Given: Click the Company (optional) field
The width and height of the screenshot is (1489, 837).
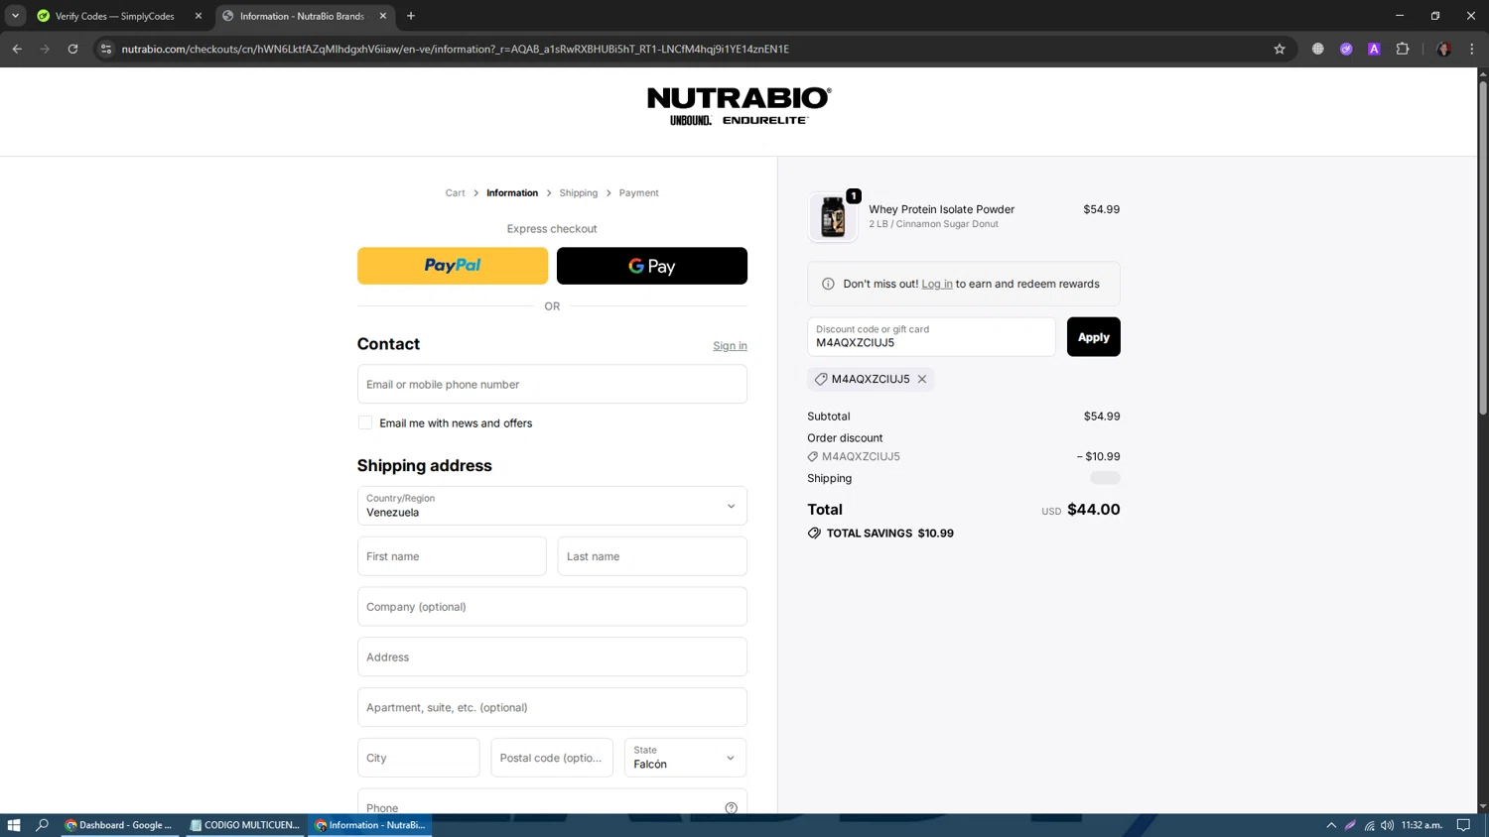Looking at the screenshot, I should [x=552, y=607].
